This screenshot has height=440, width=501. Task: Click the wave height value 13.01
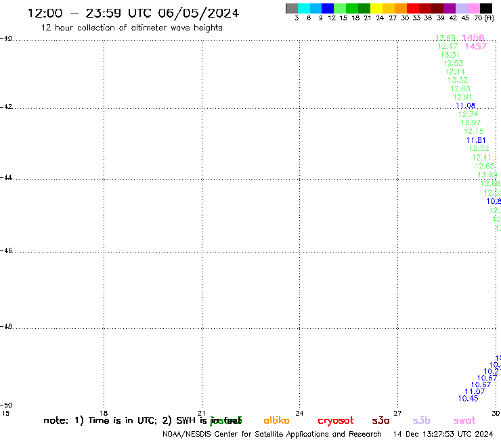[x=450, y=55]
